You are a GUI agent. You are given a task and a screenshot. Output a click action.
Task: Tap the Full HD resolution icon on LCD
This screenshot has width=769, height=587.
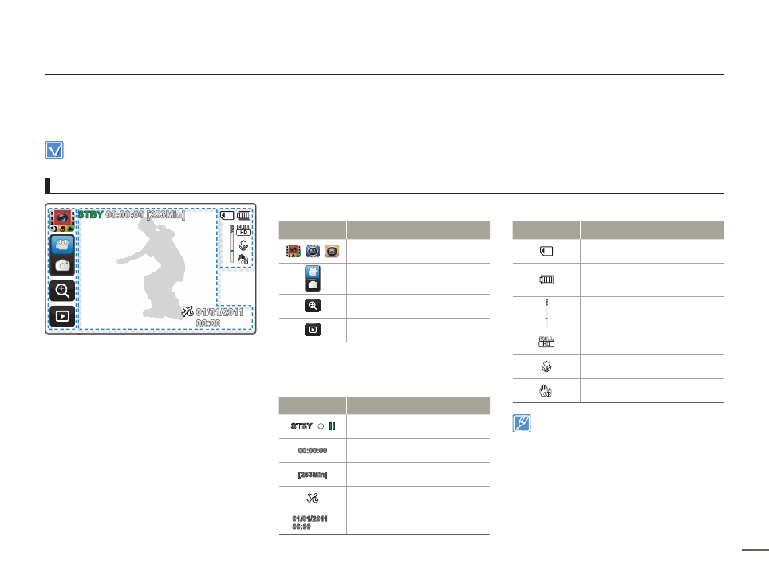click(244, 230)
